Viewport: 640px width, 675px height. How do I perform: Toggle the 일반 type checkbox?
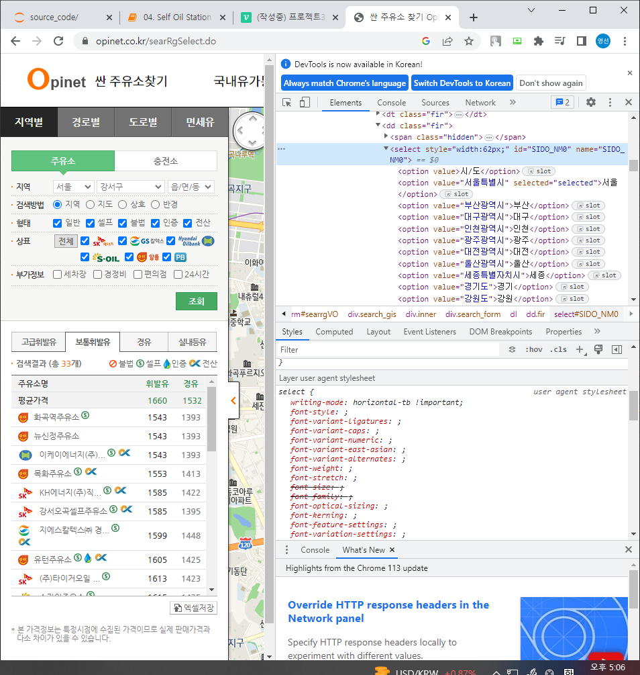click(x=57, y=223)
